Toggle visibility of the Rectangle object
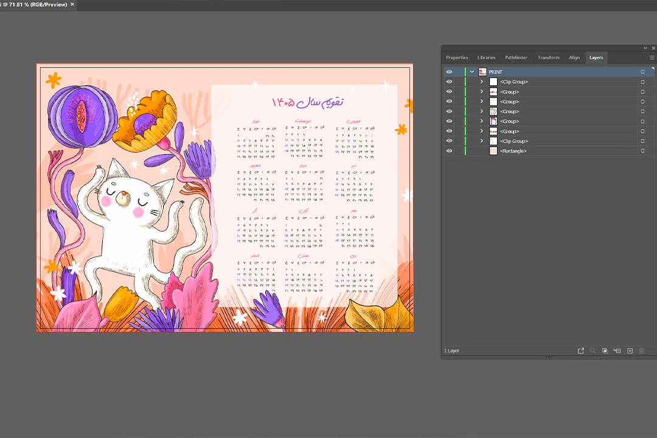 coord(450,151)
